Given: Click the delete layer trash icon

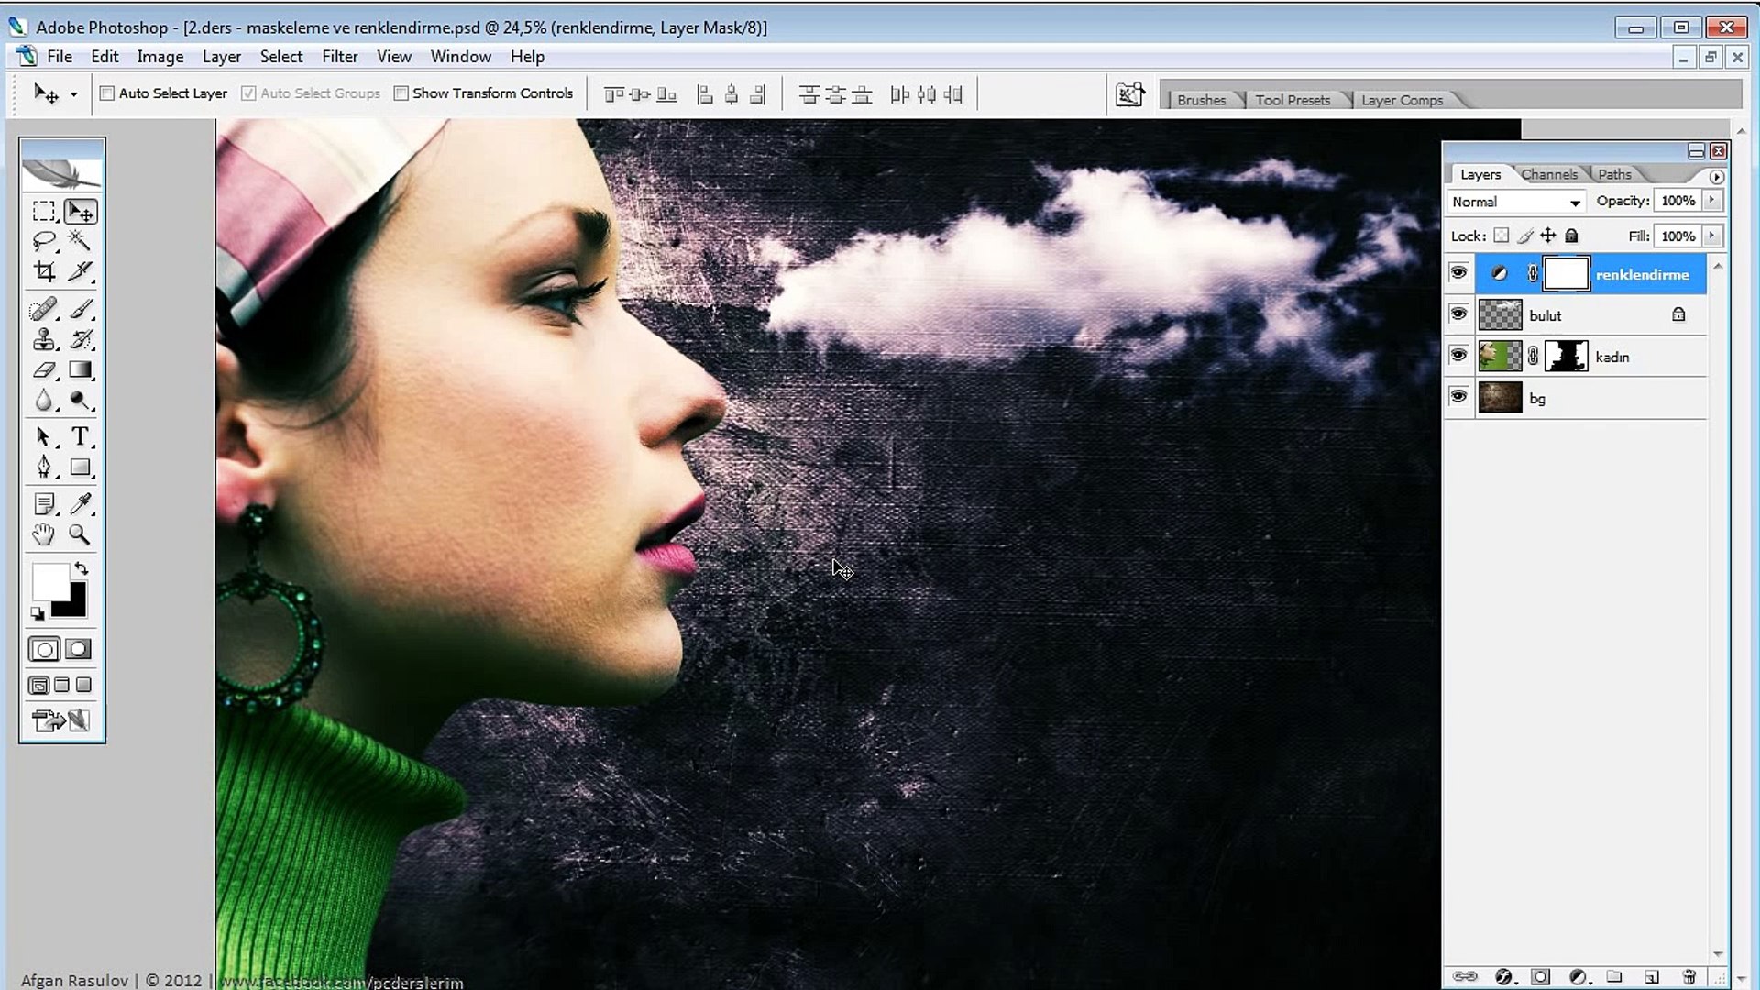Looking at the screenshot, I should pyautogui.click(x=1688, y=977).
